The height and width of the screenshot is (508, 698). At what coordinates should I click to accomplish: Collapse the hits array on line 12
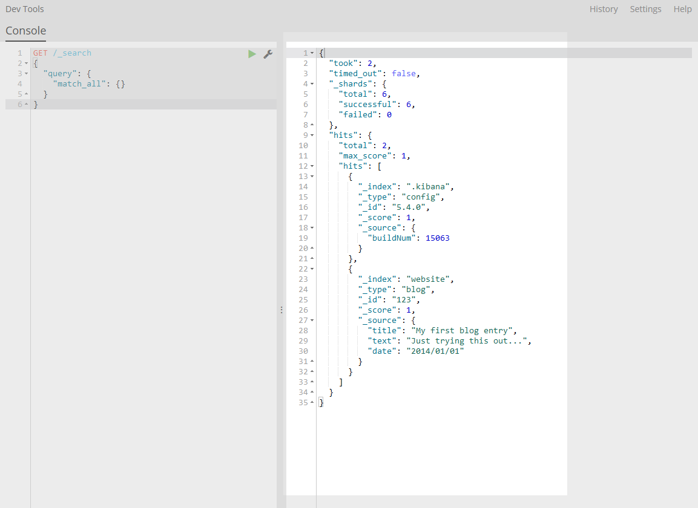[312, 166]
